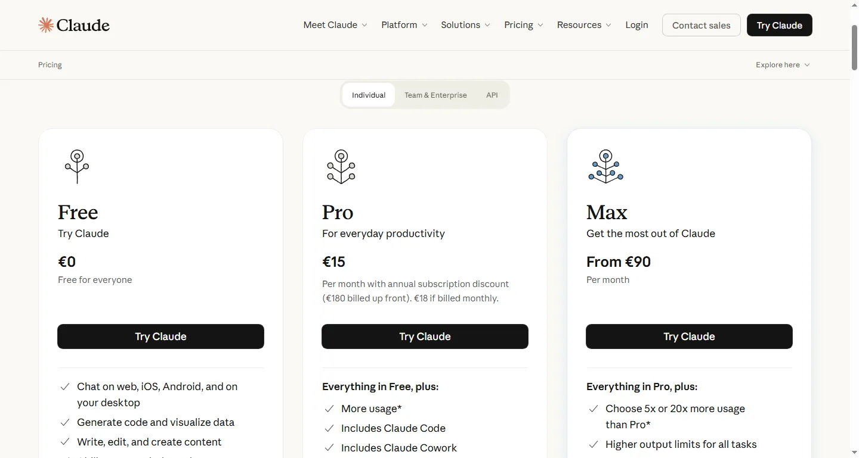Click checkmark beside Write, edit, and create content
The width and height of the screenshot is (859, 458).
coord(65,442)
